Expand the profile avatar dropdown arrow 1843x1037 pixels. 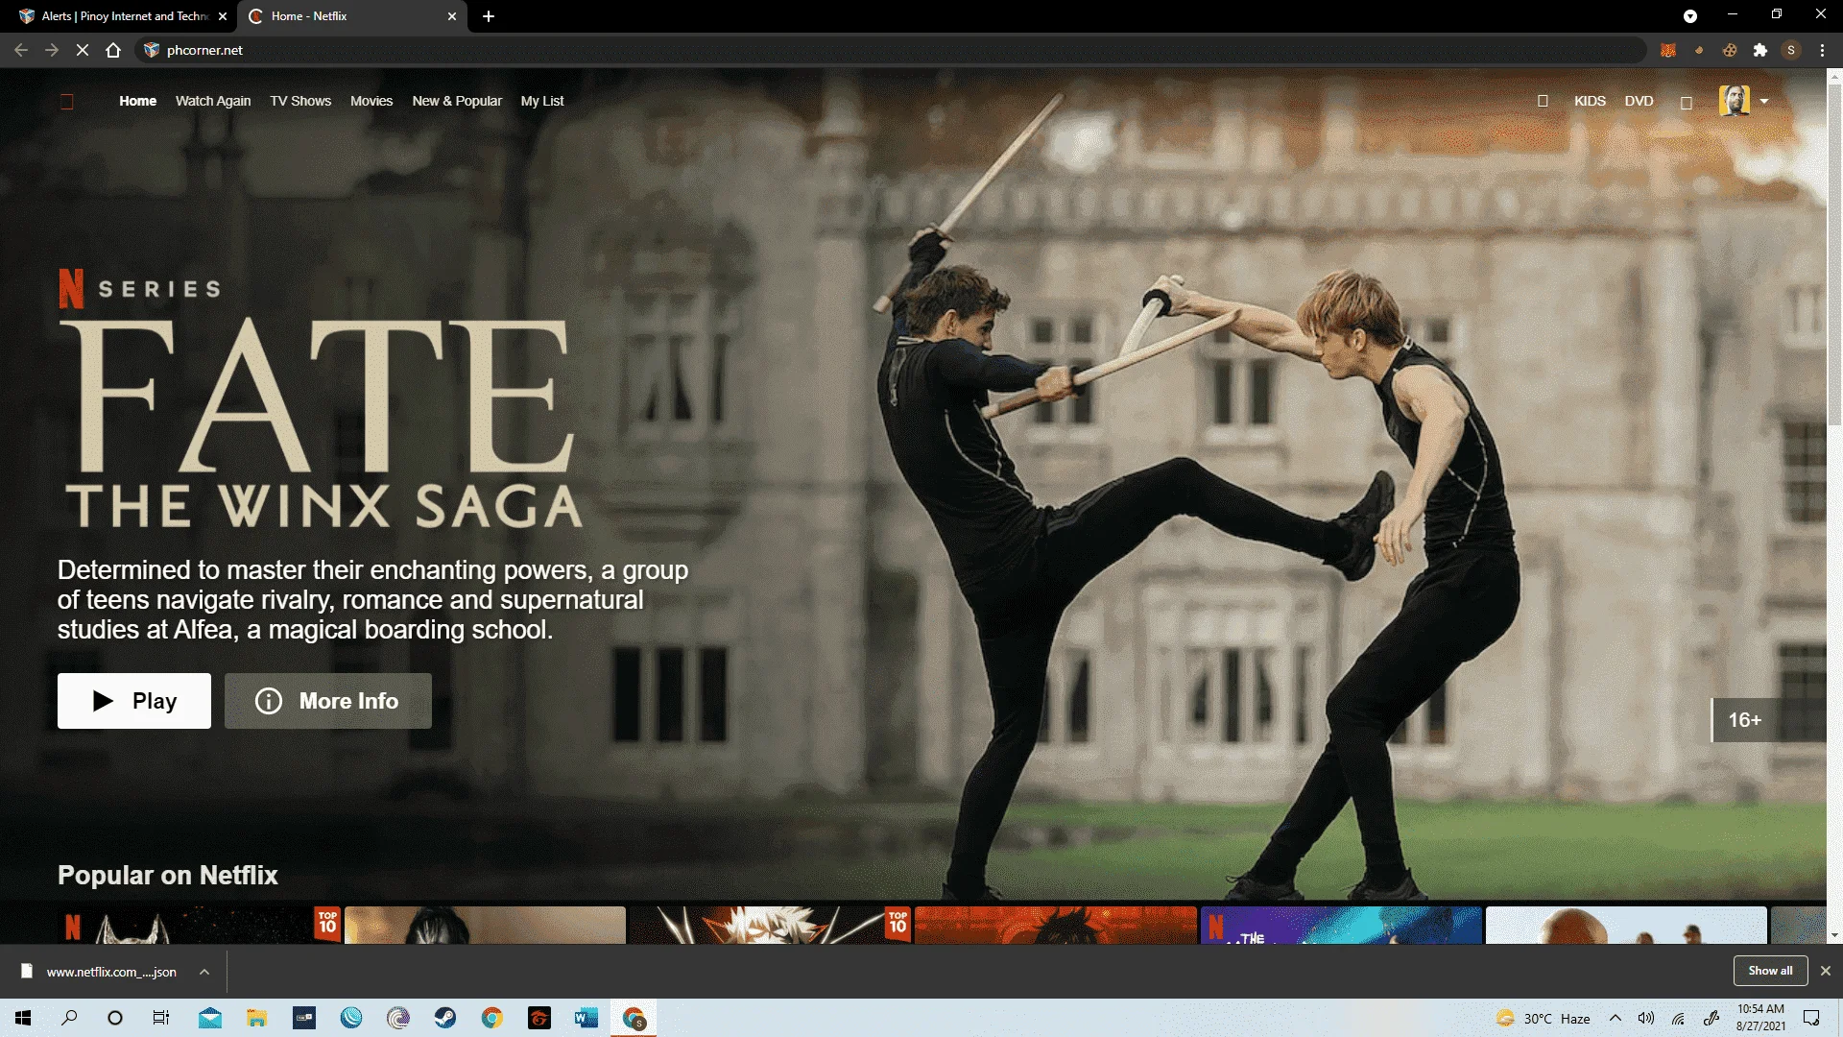[x=1764, y=101]
